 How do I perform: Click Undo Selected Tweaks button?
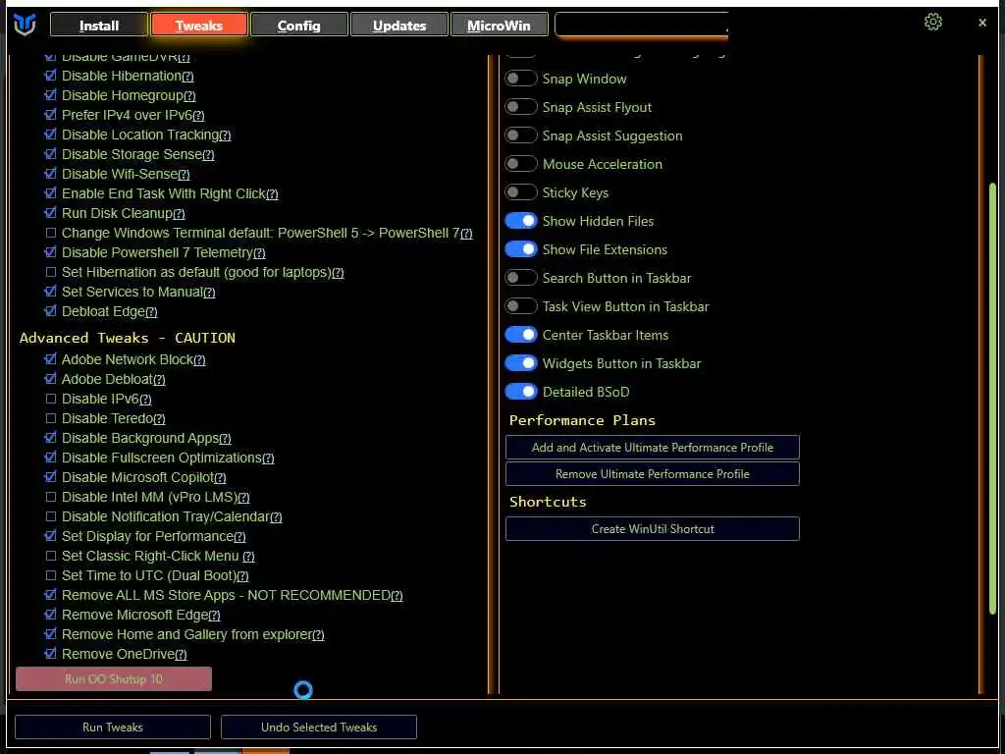tap(319, 727)
